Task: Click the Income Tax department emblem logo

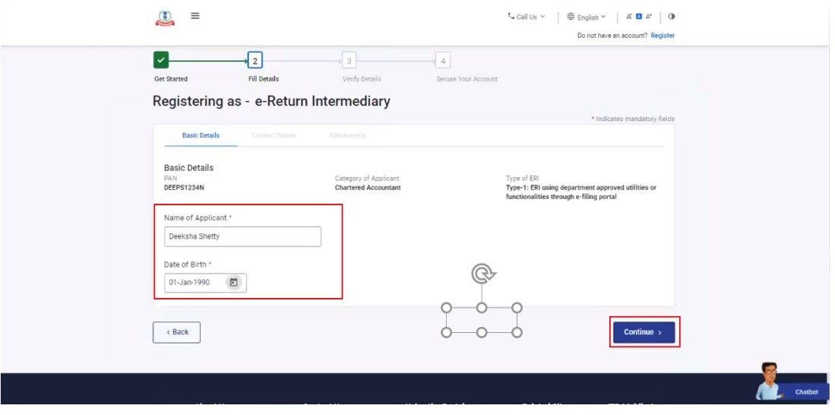Action: point(164,17)
